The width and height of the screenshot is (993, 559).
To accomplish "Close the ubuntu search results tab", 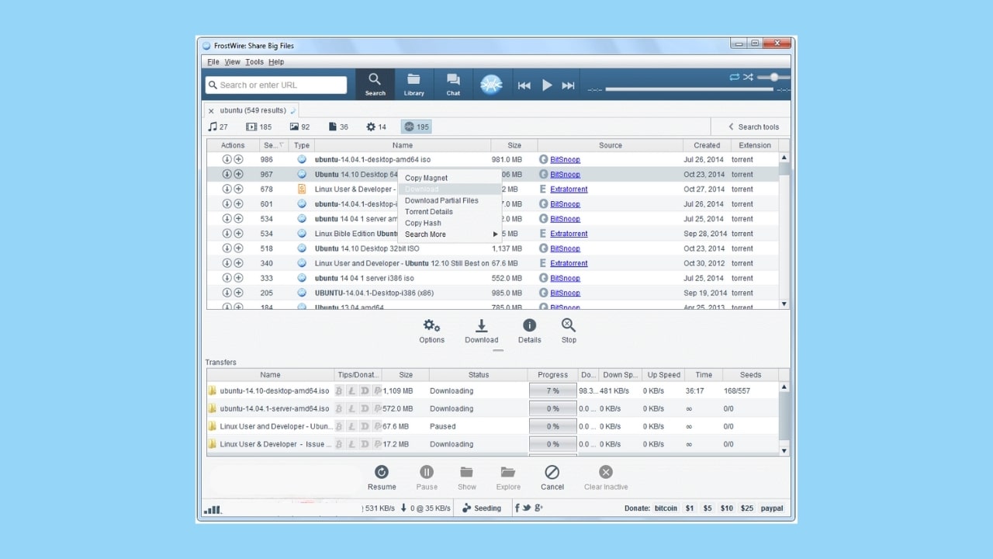I will tap(211, 111).
